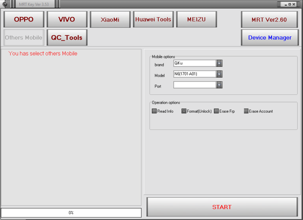Select the XiaoMi tab
Image resolution: width=303 pixels, height=220 pixels.
pyautogui.click(x=110, y=19)
